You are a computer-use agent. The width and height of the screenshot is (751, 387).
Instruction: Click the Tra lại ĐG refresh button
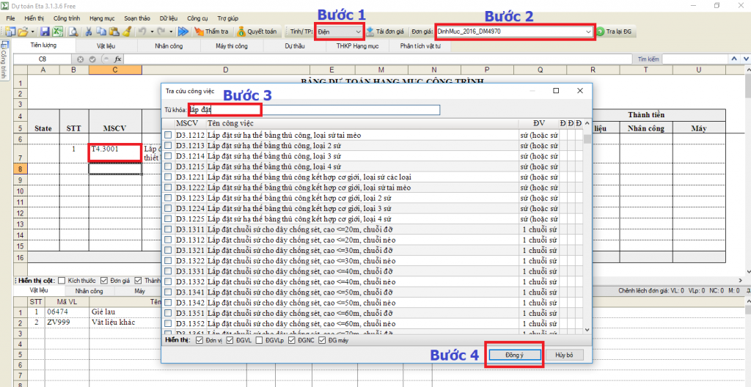tap(615, 32)
